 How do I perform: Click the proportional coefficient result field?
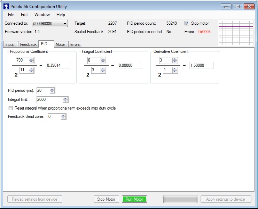tap(58, 65)
